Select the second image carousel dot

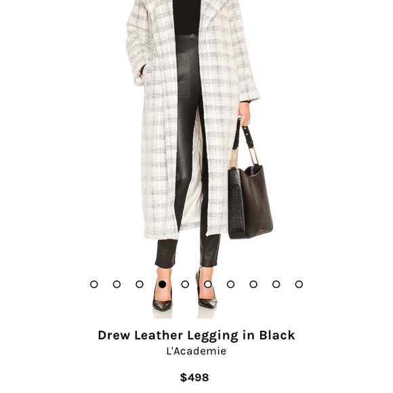[x=117, y=284]
